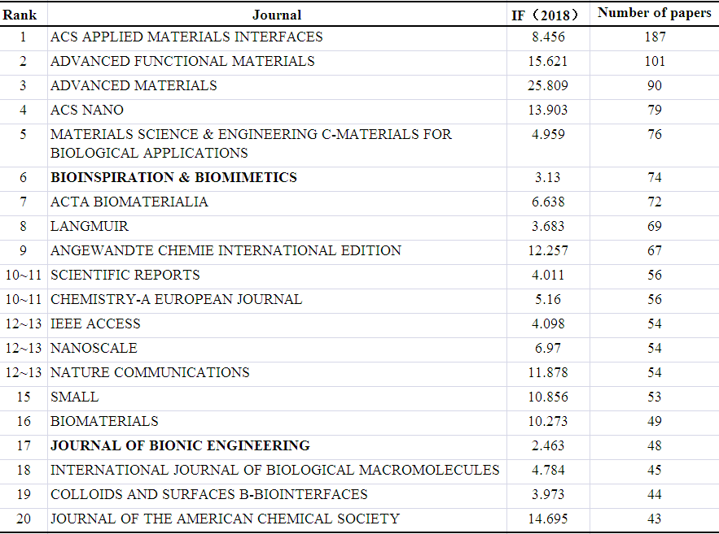The image size is (719, 534).
Task: Click the IF value "12.257"
Action: pyautogui.click(x=548, y=250)
